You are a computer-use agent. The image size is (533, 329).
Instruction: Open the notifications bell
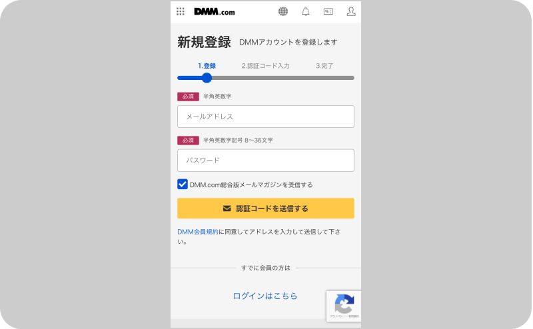coord(306,11)
